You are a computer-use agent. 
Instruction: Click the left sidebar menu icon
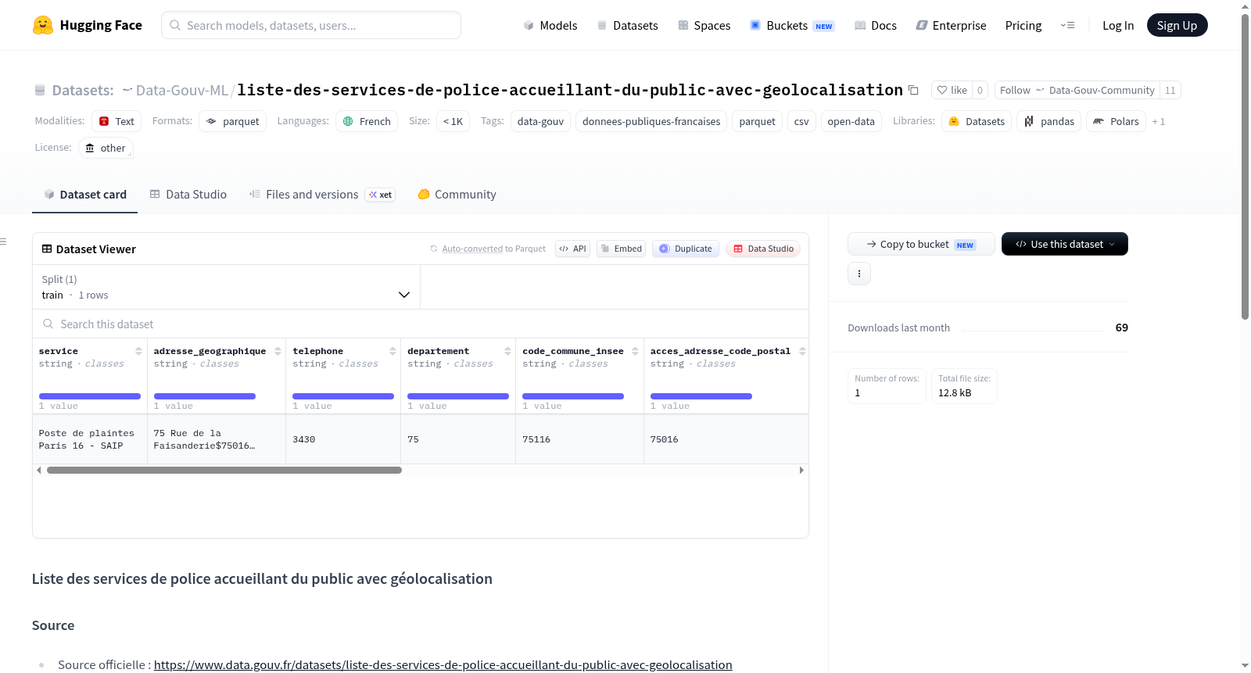3,242
